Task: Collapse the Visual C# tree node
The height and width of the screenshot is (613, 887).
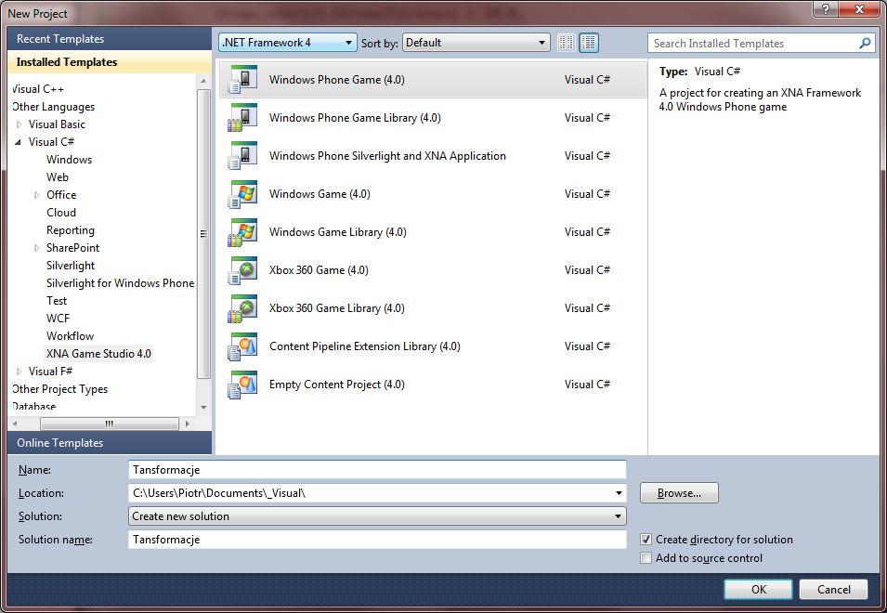Action: point(18,142)
